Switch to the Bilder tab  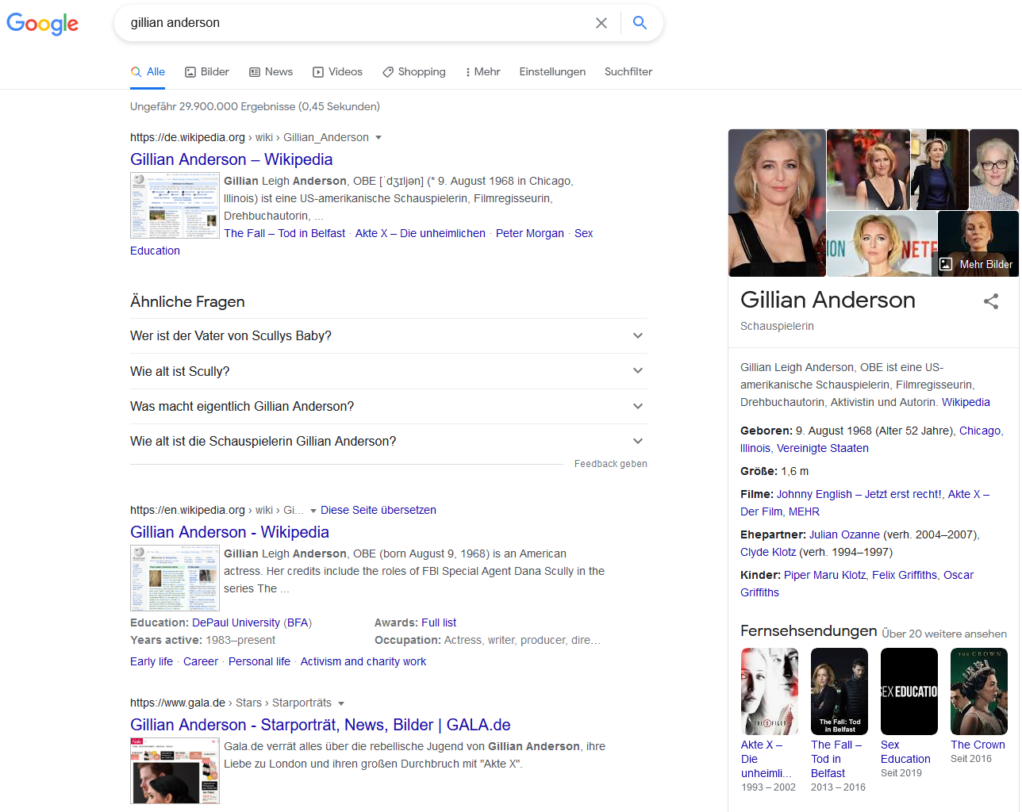207,71
